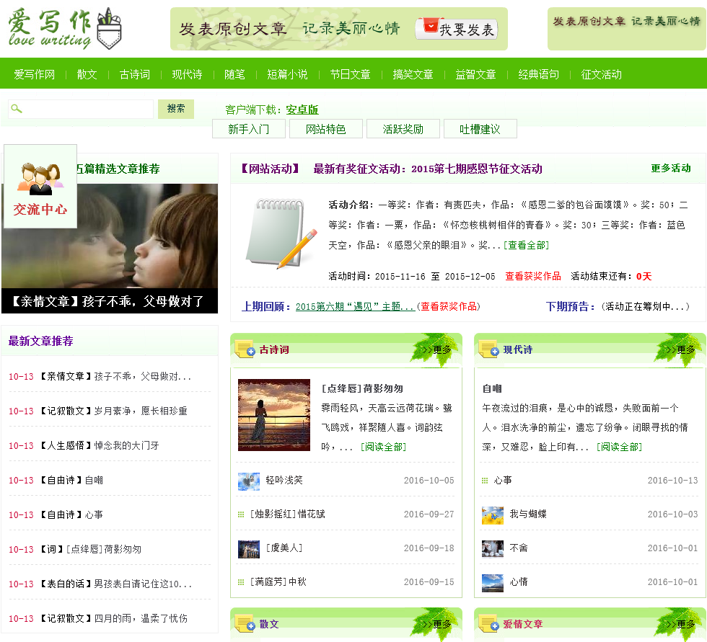Screen dimensions: 707x642
Task: Open 男孩表白请记住这10... article
Action: pos(143,584)
